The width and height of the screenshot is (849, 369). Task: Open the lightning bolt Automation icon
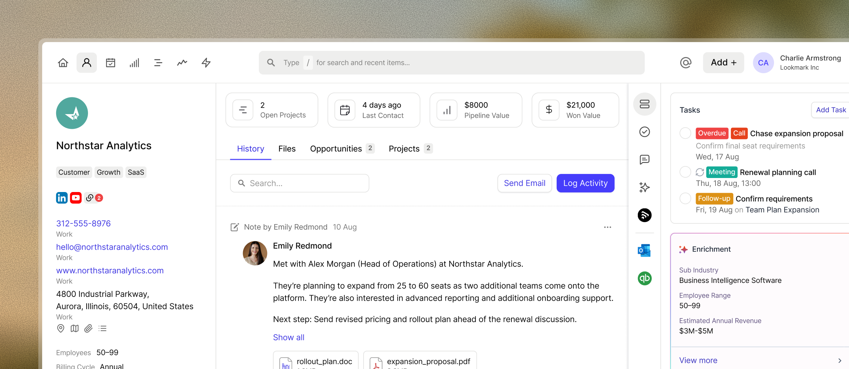point(206,63)
